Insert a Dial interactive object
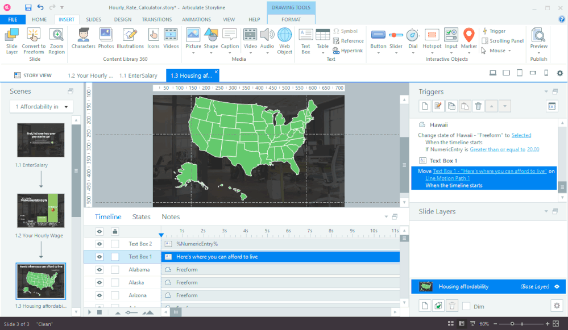Viewport: 568px width, 330px height. pos(413,38)
